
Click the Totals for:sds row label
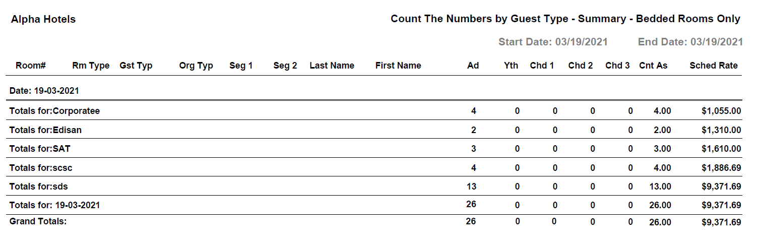click(x=38, y=187)
